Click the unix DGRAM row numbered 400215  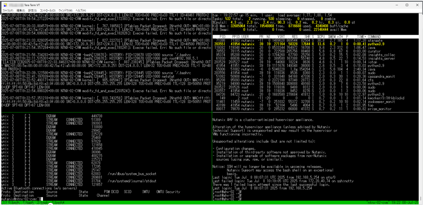(52, 155)
